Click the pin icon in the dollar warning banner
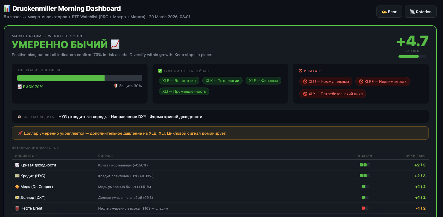Viewport: 443px width, 217px height. [x=20, y=133]
